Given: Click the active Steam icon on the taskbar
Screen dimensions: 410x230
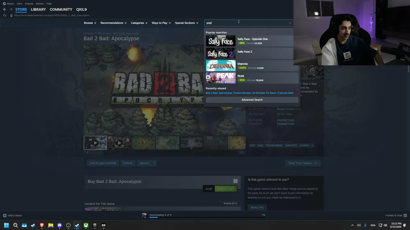Looking at the screenshot, I should pyautogui.click(x=77, y=225).
